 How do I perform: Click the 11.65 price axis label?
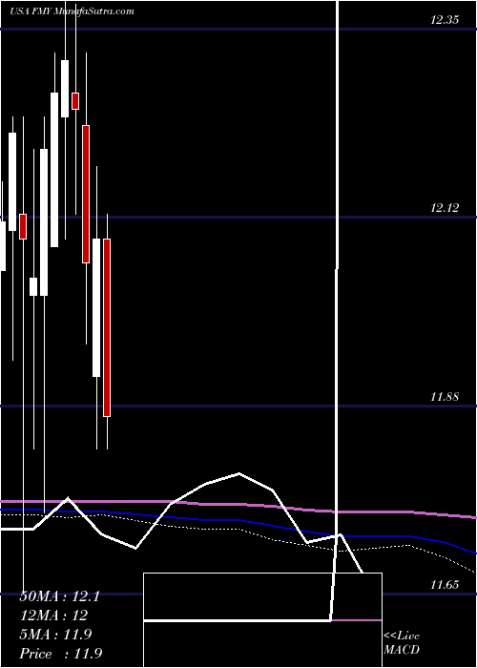445,585
